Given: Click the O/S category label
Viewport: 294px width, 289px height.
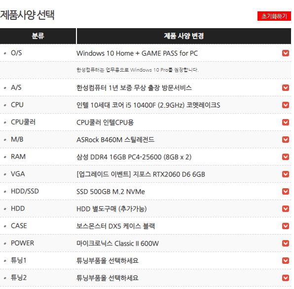Looking at the screenshot, I should click(x=16, y=53).
